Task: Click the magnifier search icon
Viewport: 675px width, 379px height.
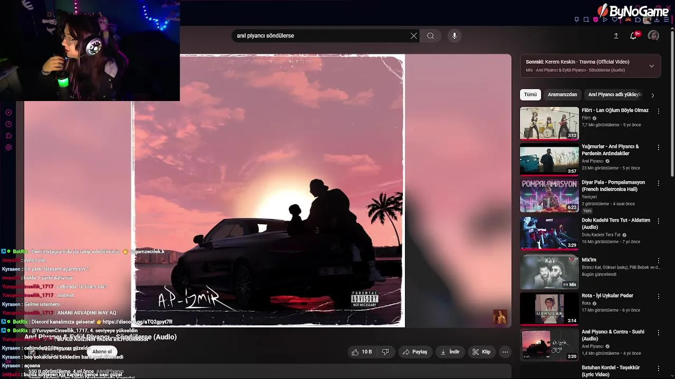Action: click(430, 36)
